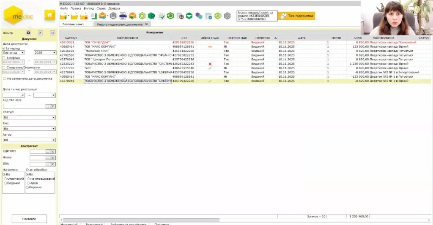
Task: Click the printer icon in toolbar
Action: [123, 16]
